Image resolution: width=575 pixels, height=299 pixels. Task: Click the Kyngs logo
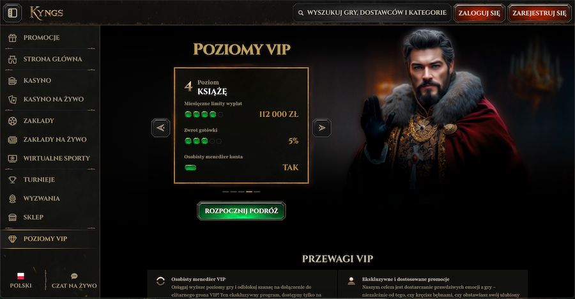[46, 13]
